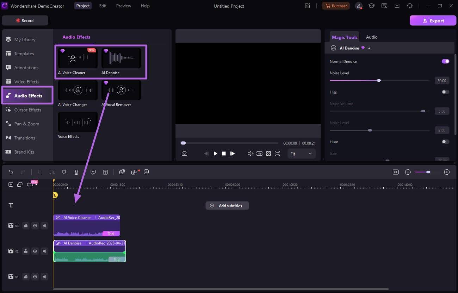
Task: Take a snapshot with the camera icon
Action: [184, 154]
